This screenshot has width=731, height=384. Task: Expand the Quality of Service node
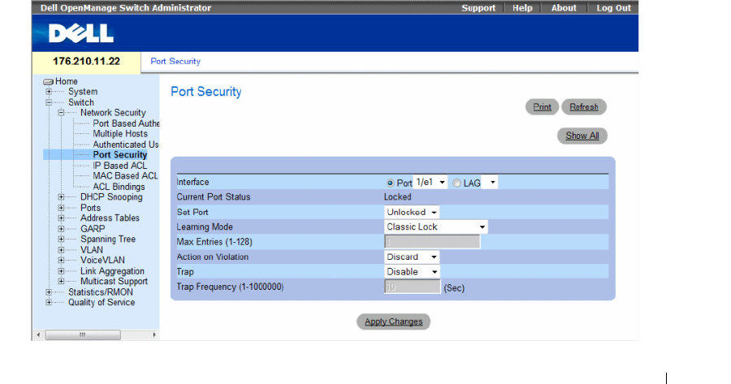point(49,303)
